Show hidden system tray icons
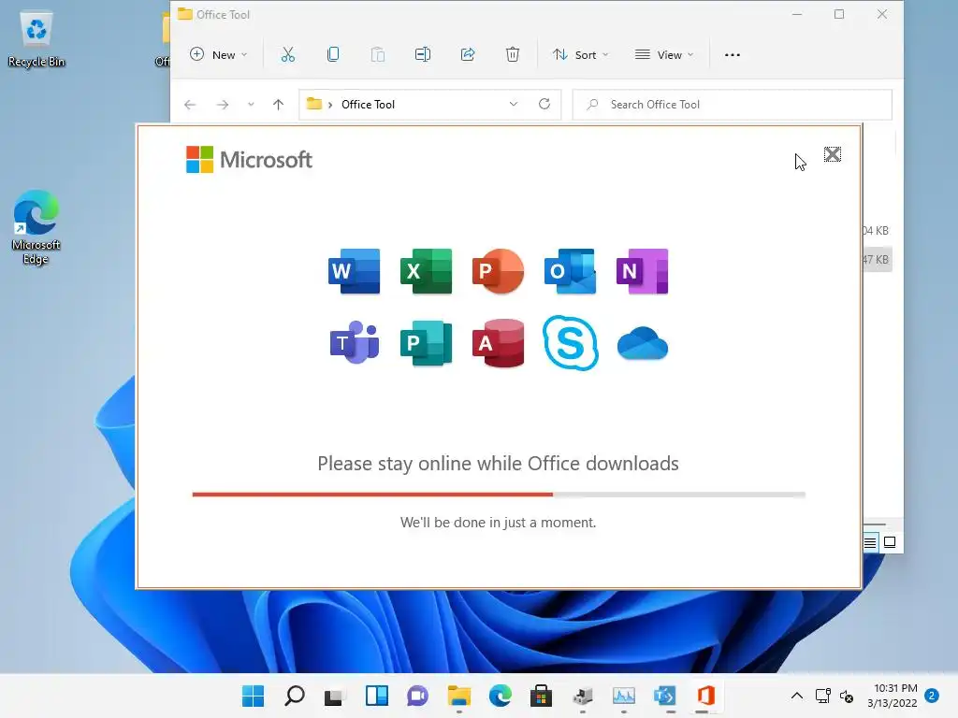The width and height of the screenshot is (958, 718). [797, 696]
